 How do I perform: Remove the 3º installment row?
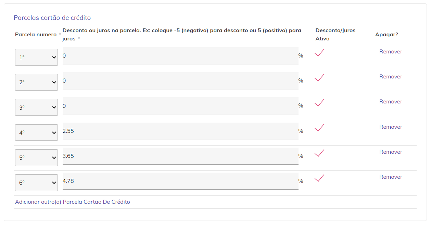[391, 102]
